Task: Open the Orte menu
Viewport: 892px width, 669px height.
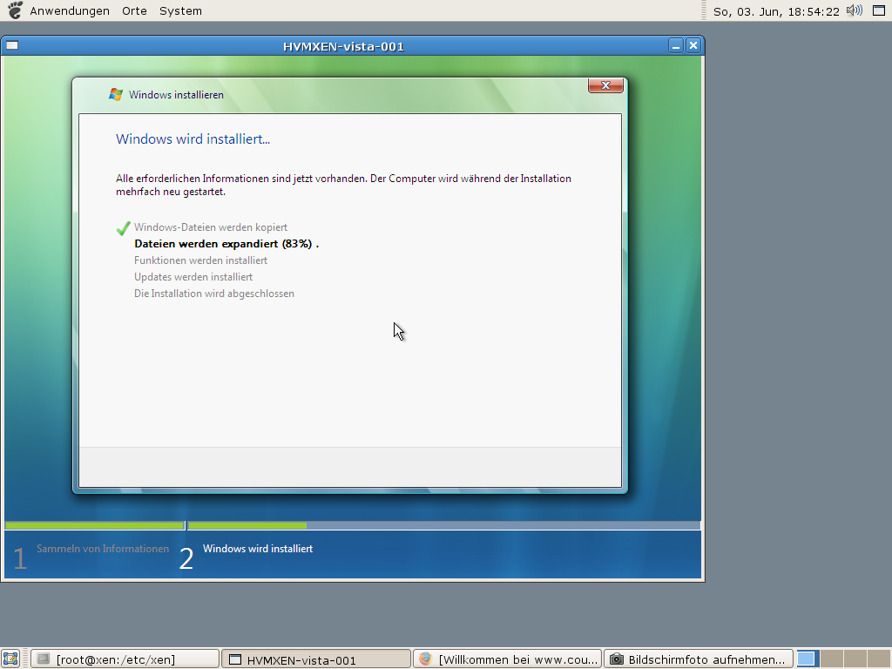Action: click(x=134, y=11)
